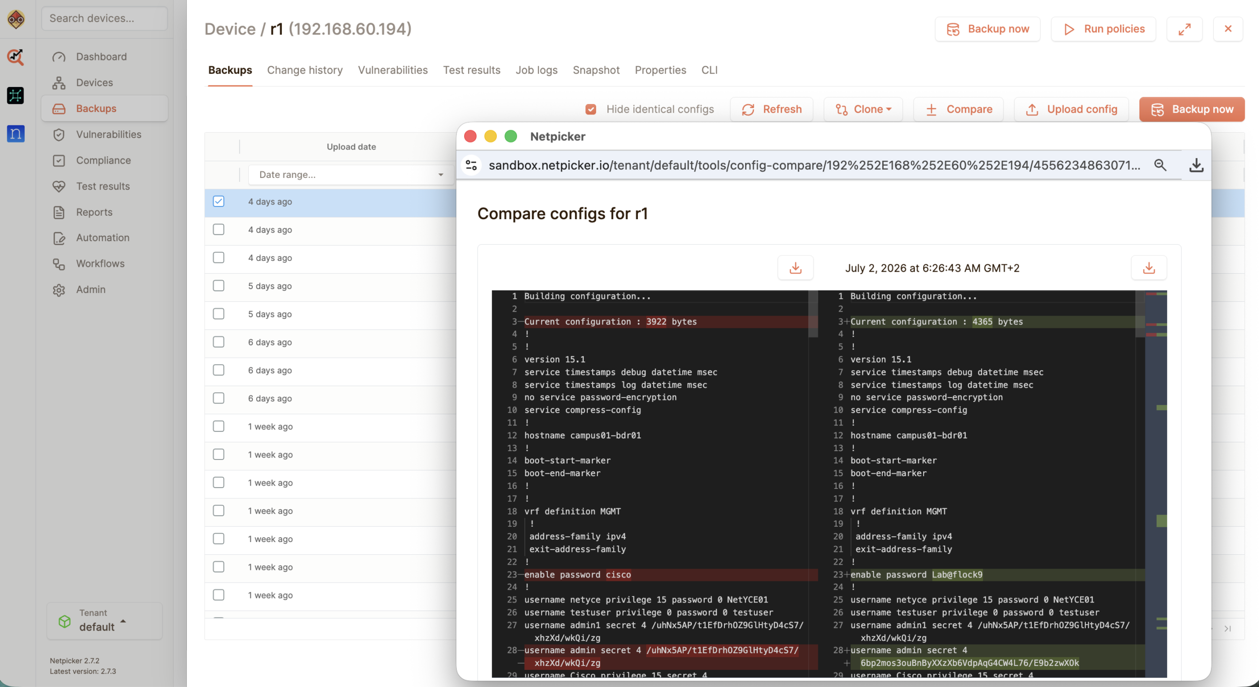Download the right config dated July 2, 2026

(1149, 268)
